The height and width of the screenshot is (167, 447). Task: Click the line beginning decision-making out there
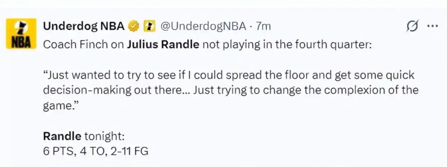pyautogui.click(x=230, y=90)
